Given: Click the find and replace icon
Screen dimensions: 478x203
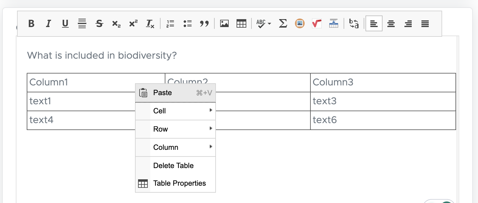Looking at the screenshot, I should pos(354,23).
